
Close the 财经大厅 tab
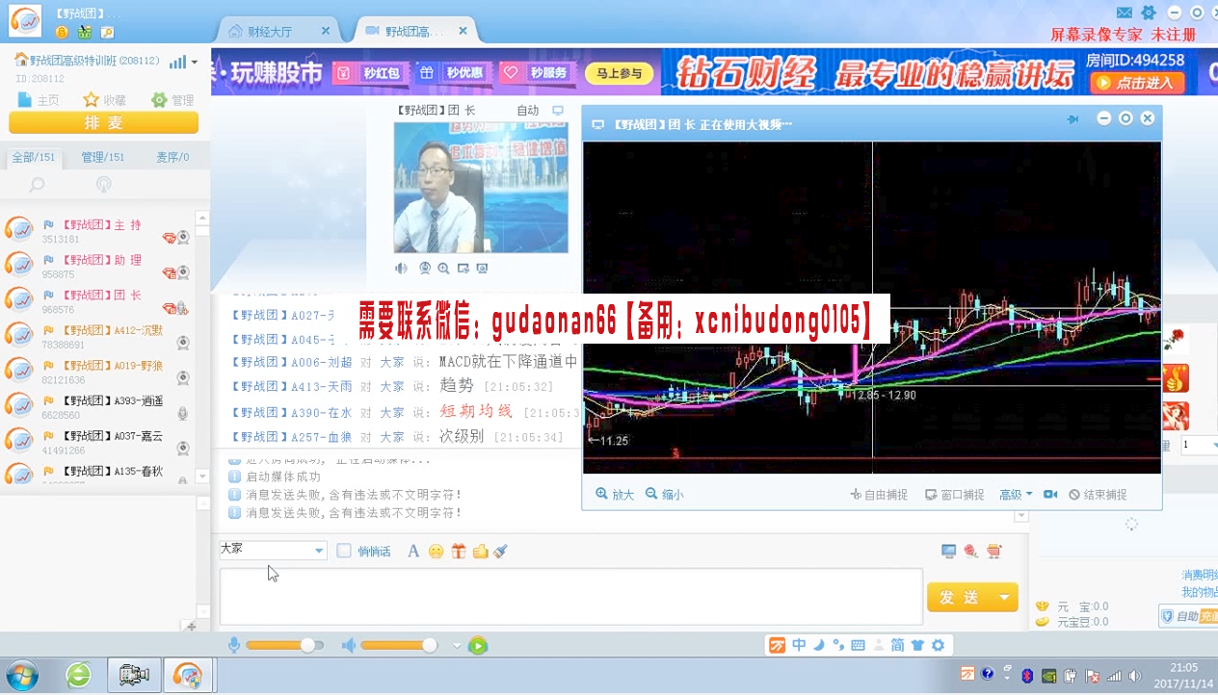pyautogui.click(x=326, y=31)
